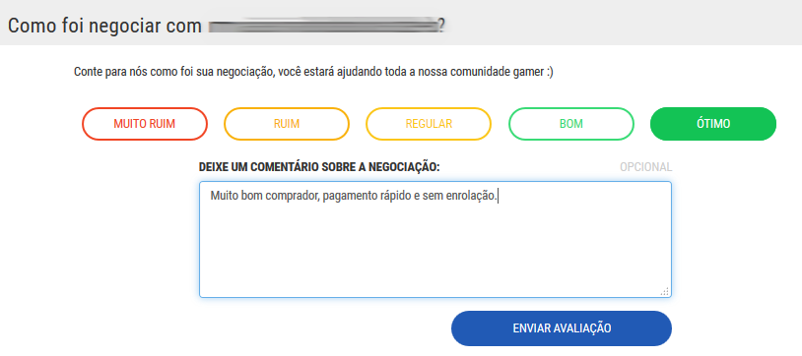Click the OPCIONAL label above comment box
This screenshot has width=802, height=356.
tap(646, 167)
